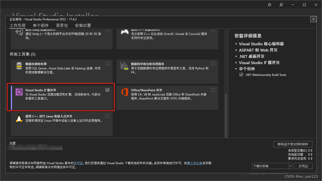The image size is (322, 181).
Task: Switch to the 单个组件 tab
Action: (41, 25)
